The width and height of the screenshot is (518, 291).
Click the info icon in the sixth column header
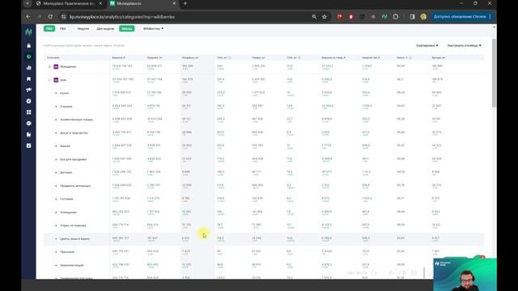point(299,57)
